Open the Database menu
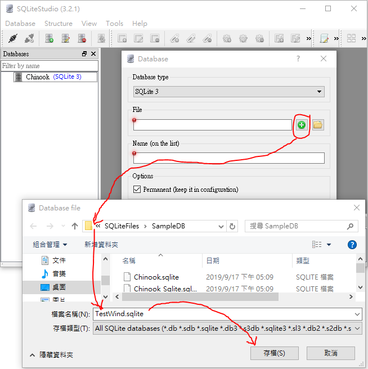Viewport: 368px width, 369px height. point(20,24)
